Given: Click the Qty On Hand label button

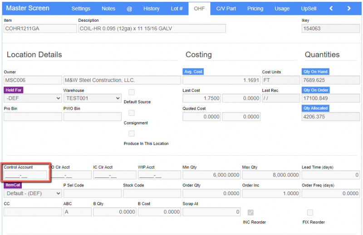Looking at the screenshot, I should tap(315, 72).
